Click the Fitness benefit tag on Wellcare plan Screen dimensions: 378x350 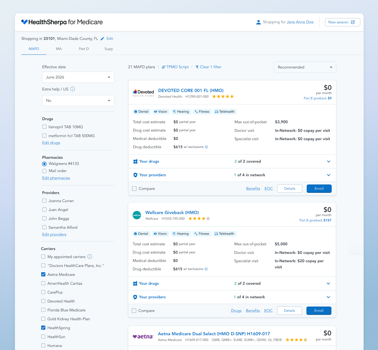(202, 234)
